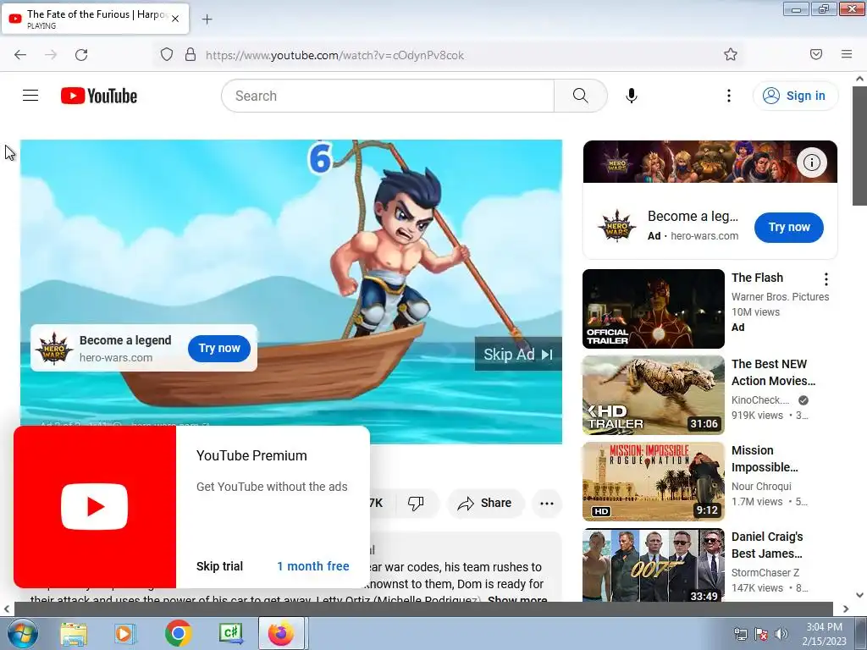Image resolution: width=867 pixels, height=650 pixels.
Task: Click Try now in video ad overlay
Action: click(219, 348)
